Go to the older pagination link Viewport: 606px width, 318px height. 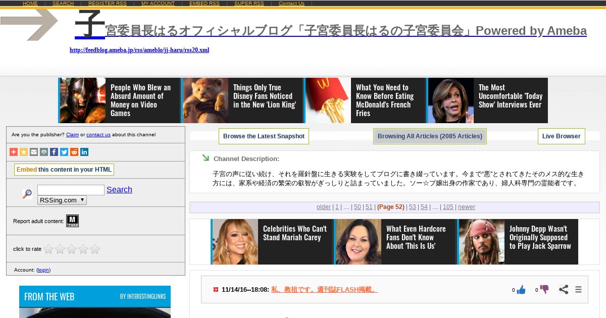(324, 207)
